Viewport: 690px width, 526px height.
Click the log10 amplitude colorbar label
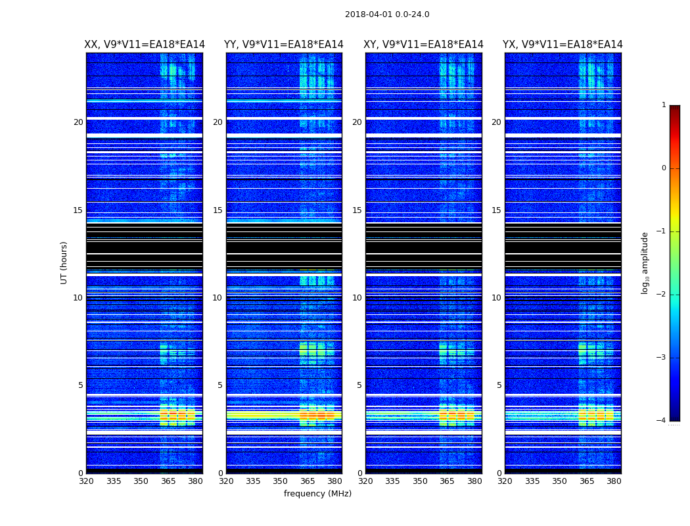tap(645, 263)
